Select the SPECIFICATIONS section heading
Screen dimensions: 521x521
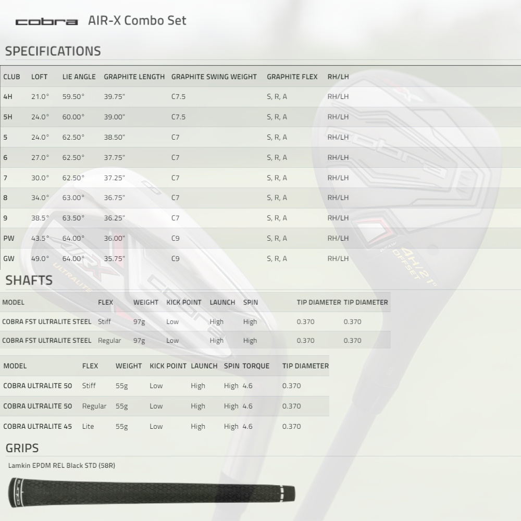click(53, 51)
